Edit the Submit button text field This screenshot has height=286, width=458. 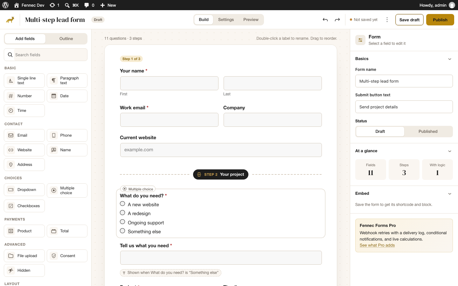tap(404, 107)
